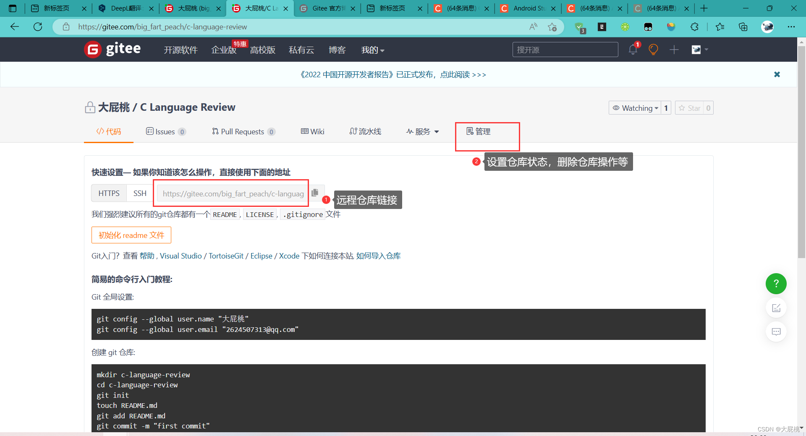806x436 pixels.
Task: Click the black U extension icon
Action: [602, 27]
